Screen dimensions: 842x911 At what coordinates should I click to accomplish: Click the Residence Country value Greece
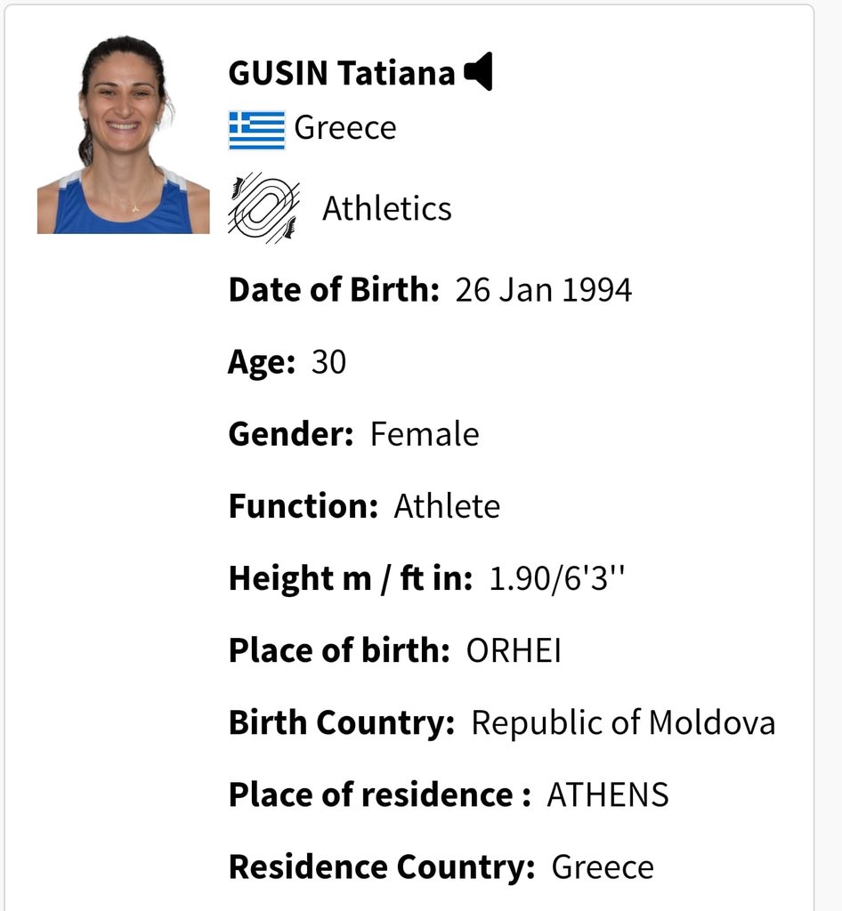(x=603, y=867)
